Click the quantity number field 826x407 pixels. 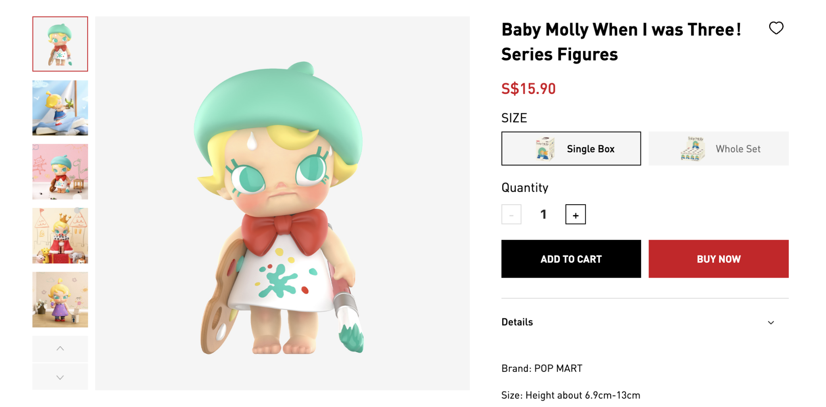tap(543, 214)
